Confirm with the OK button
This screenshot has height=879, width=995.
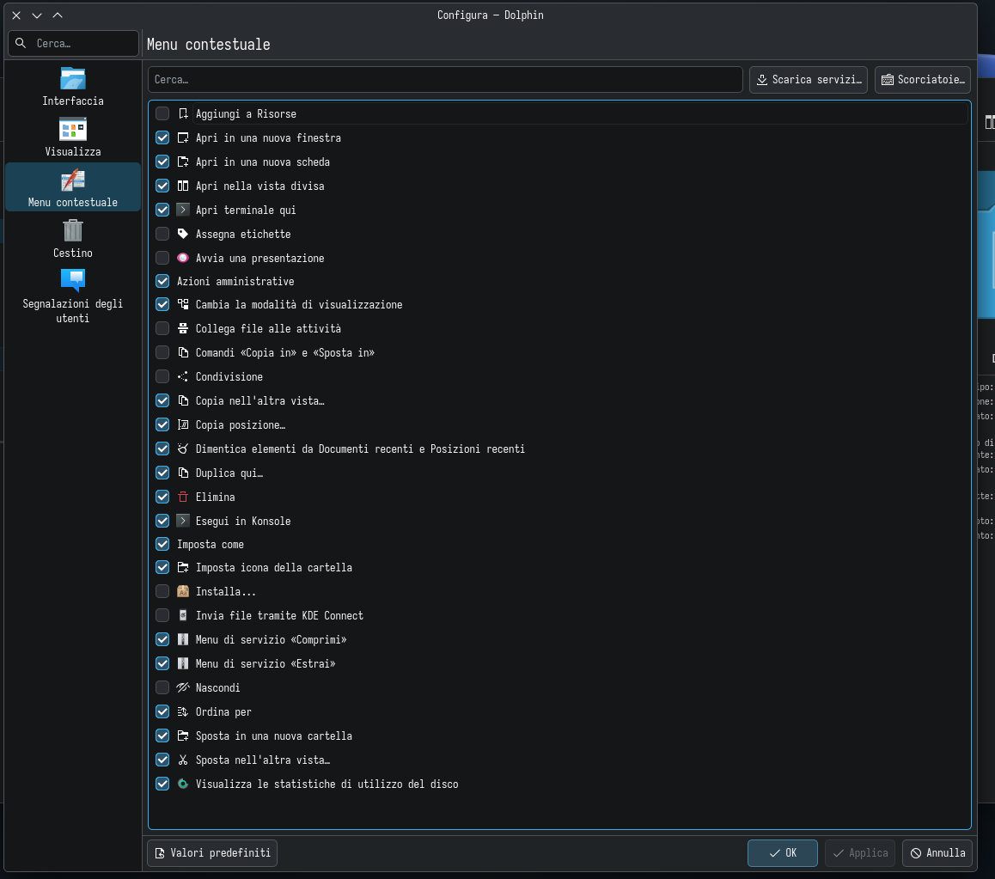tap(783, 853)
